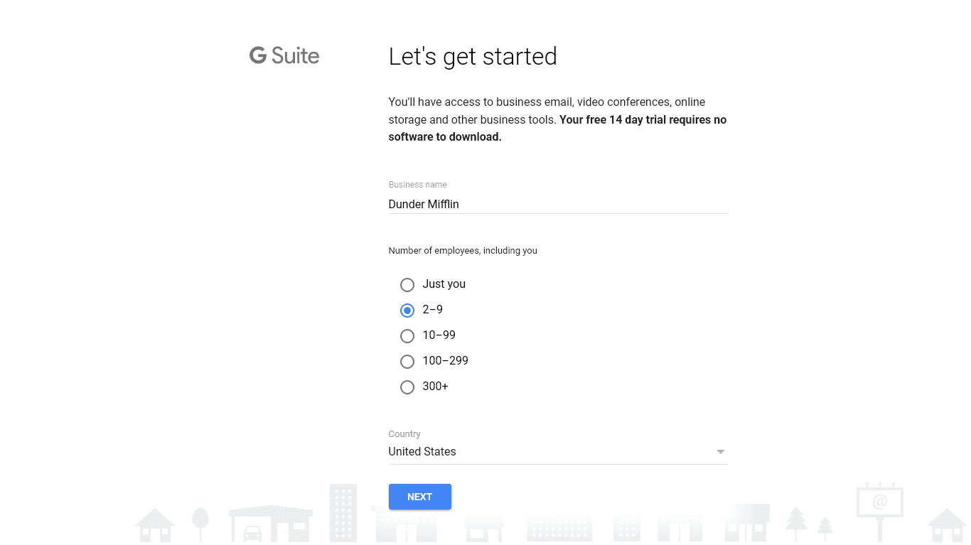Click the 'Country' field label
971x545 pixels.
click(404, 433)
